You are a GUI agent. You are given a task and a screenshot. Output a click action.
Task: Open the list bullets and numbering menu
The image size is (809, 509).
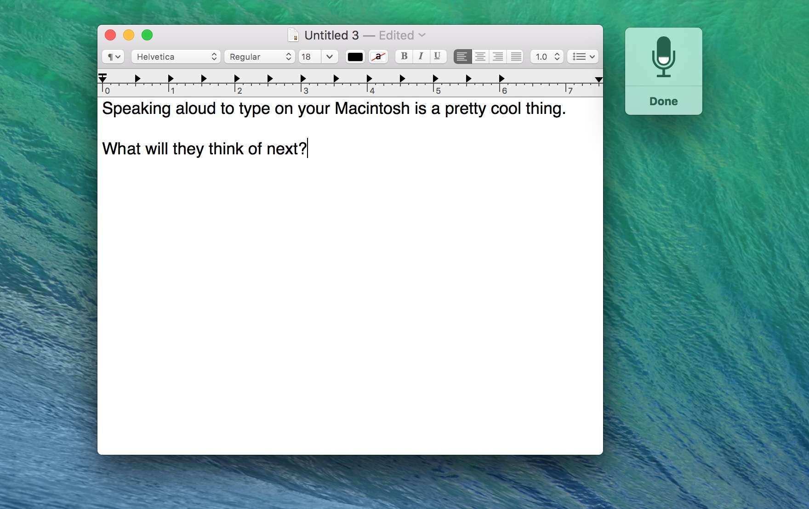583,57
